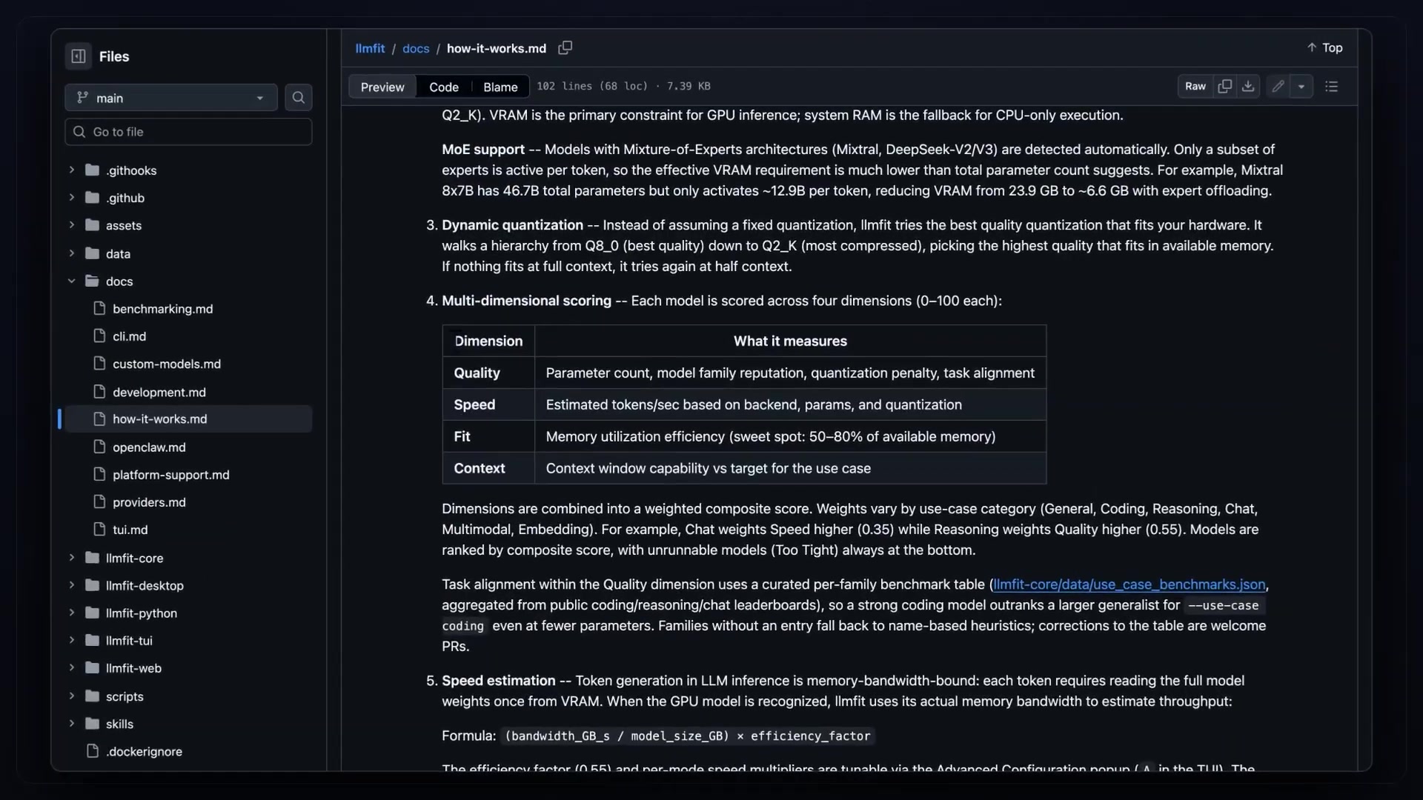Click the .dockerignore file icon
This screenshot has height=800, width=1423.
pos(93,751)
